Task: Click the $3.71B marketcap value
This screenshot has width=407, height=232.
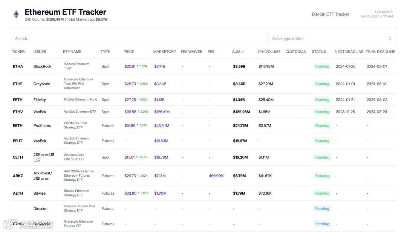Action: point(160,66)
